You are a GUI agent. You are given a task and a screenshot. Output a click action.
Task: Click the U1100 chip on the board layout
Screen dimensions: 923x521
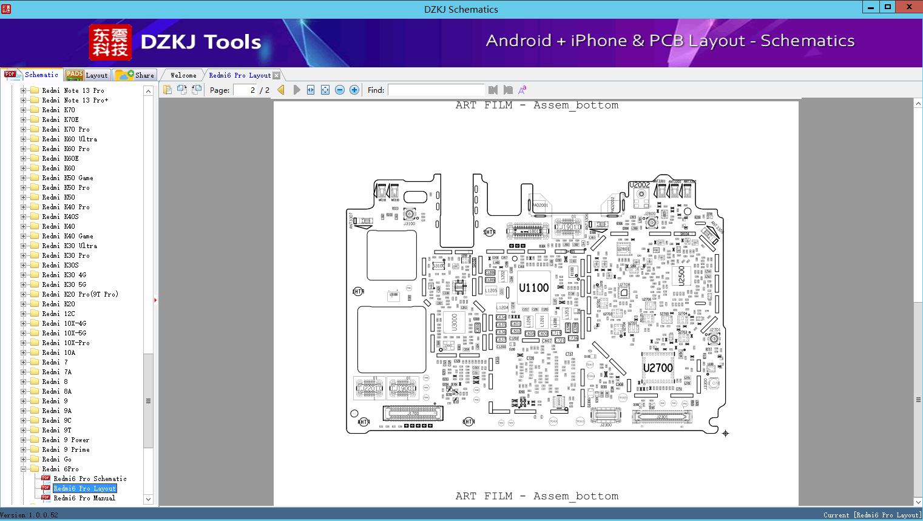coord(534,288)
